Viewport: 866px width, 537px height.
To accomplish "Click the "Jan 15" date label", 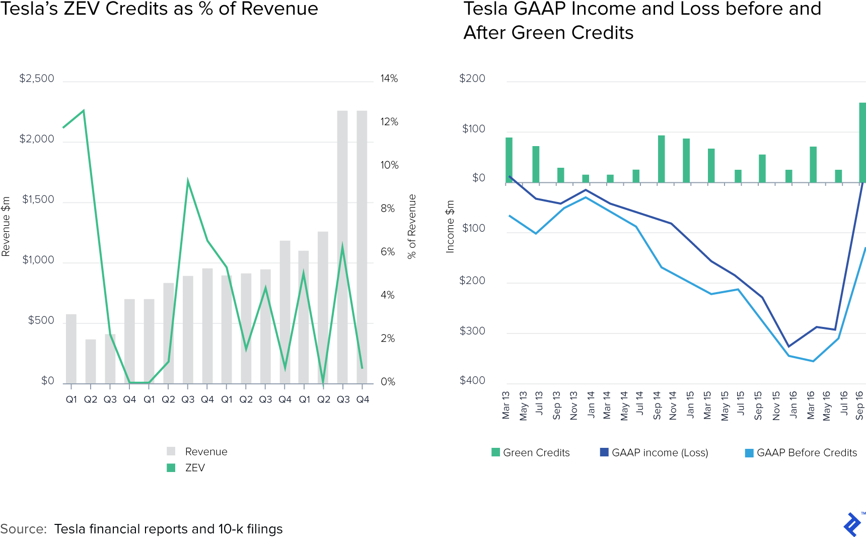I will (690, 404).
